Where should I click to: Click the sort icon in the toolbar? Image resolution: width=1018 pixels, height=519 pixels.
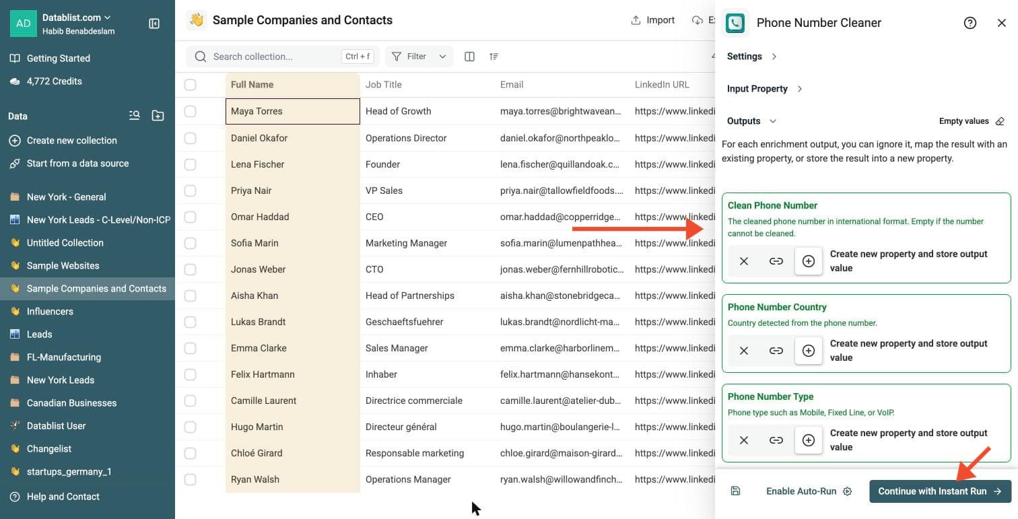point(494,57)
